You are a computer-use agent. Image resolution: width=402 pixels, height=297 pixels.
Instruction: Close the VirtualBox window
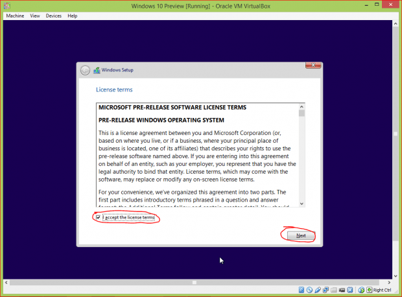[x=390, y=5]
